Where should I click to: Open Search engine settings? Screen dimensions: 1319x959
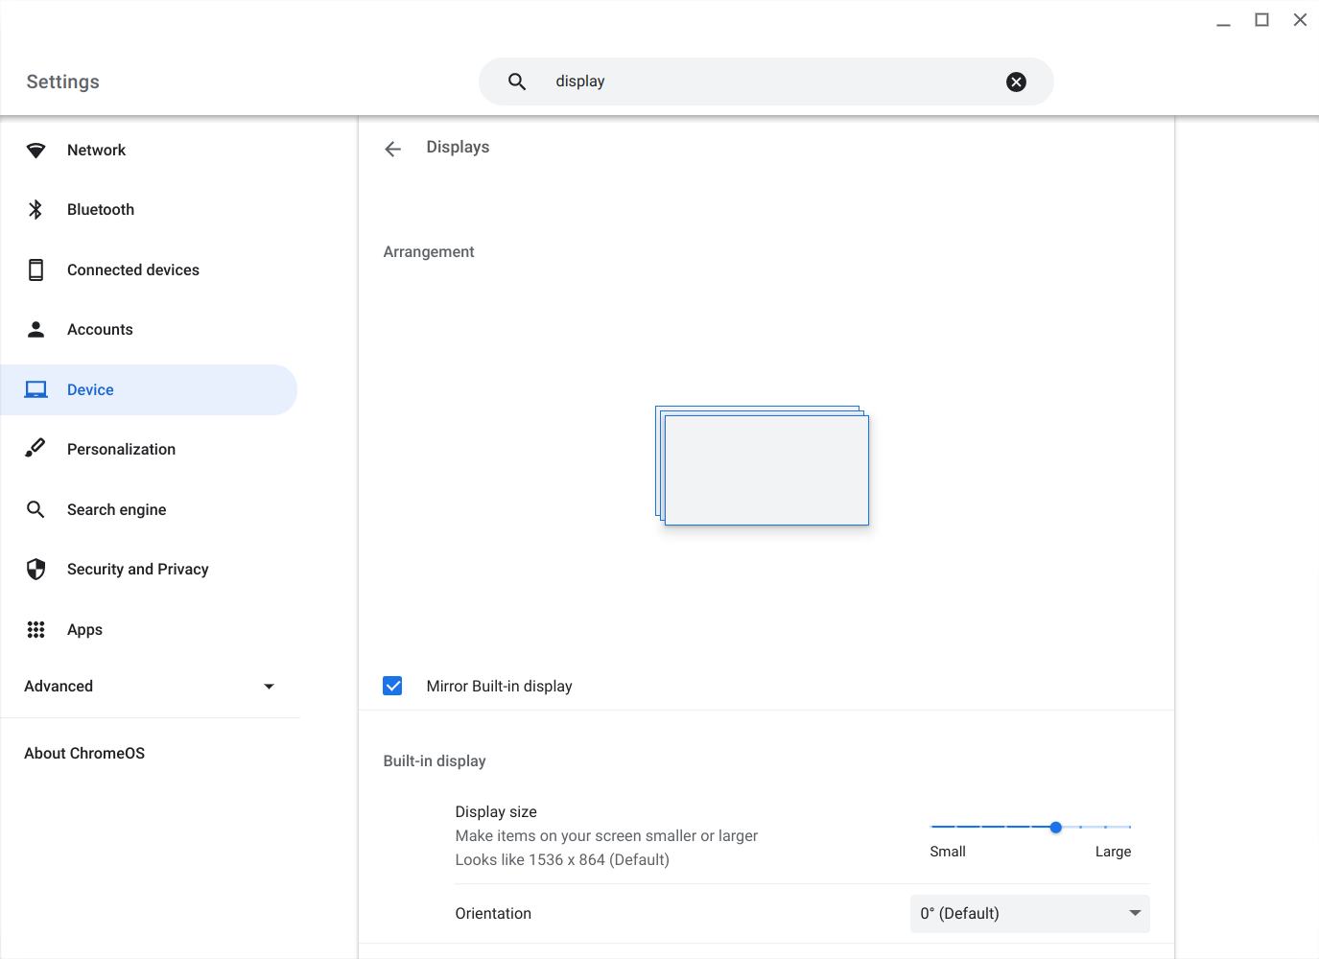coord(116,510)
